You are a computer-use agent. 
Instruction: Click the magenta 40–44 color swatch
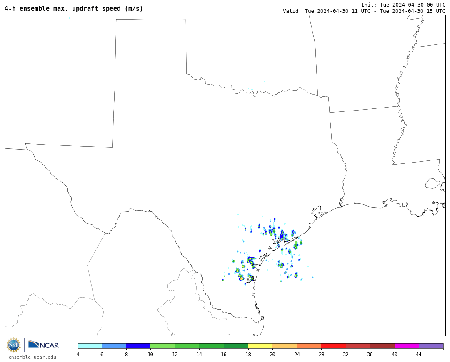(407, 346)
